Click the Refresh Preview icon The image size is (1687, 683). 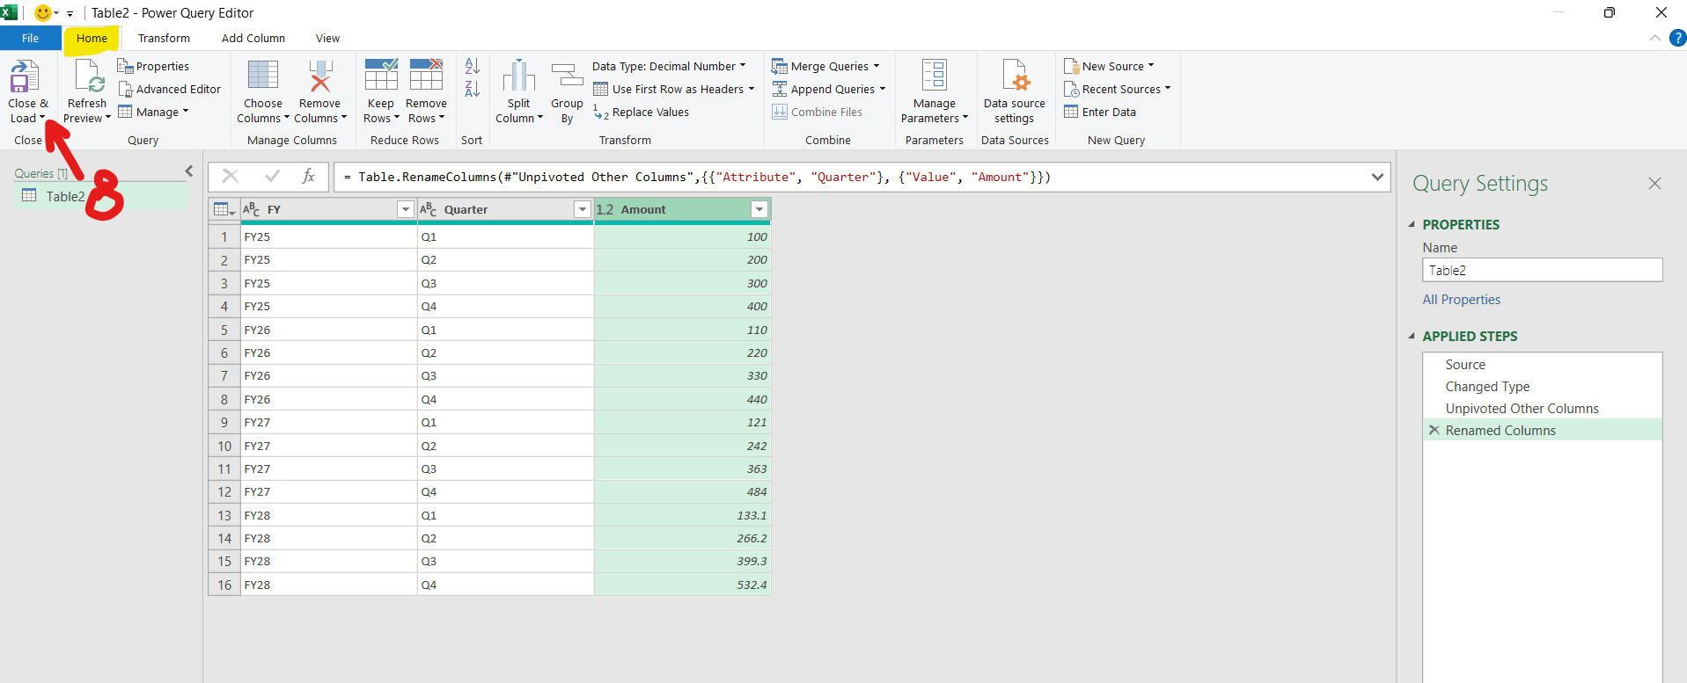point(89,77)
